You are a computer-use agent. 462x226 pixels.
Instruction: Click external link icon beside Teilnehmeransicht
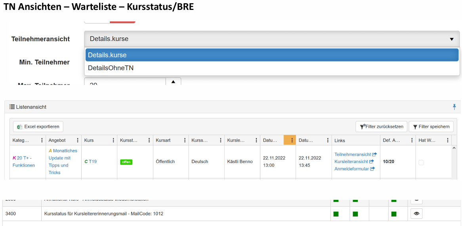(x=374, y=155)
